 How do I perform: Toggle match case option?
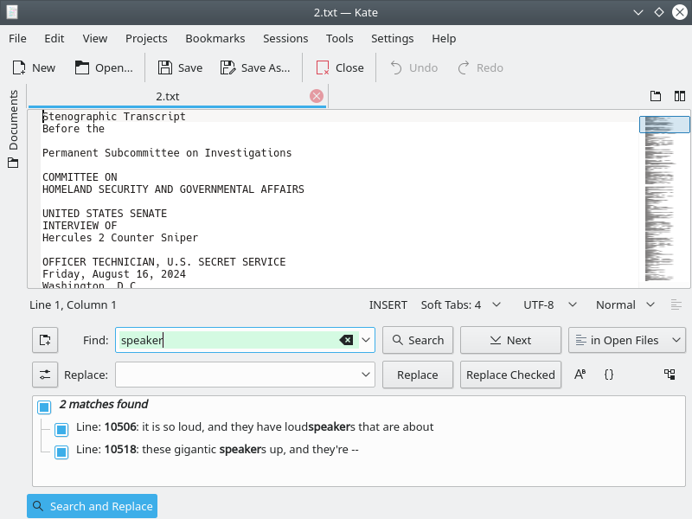pos(580,375)
